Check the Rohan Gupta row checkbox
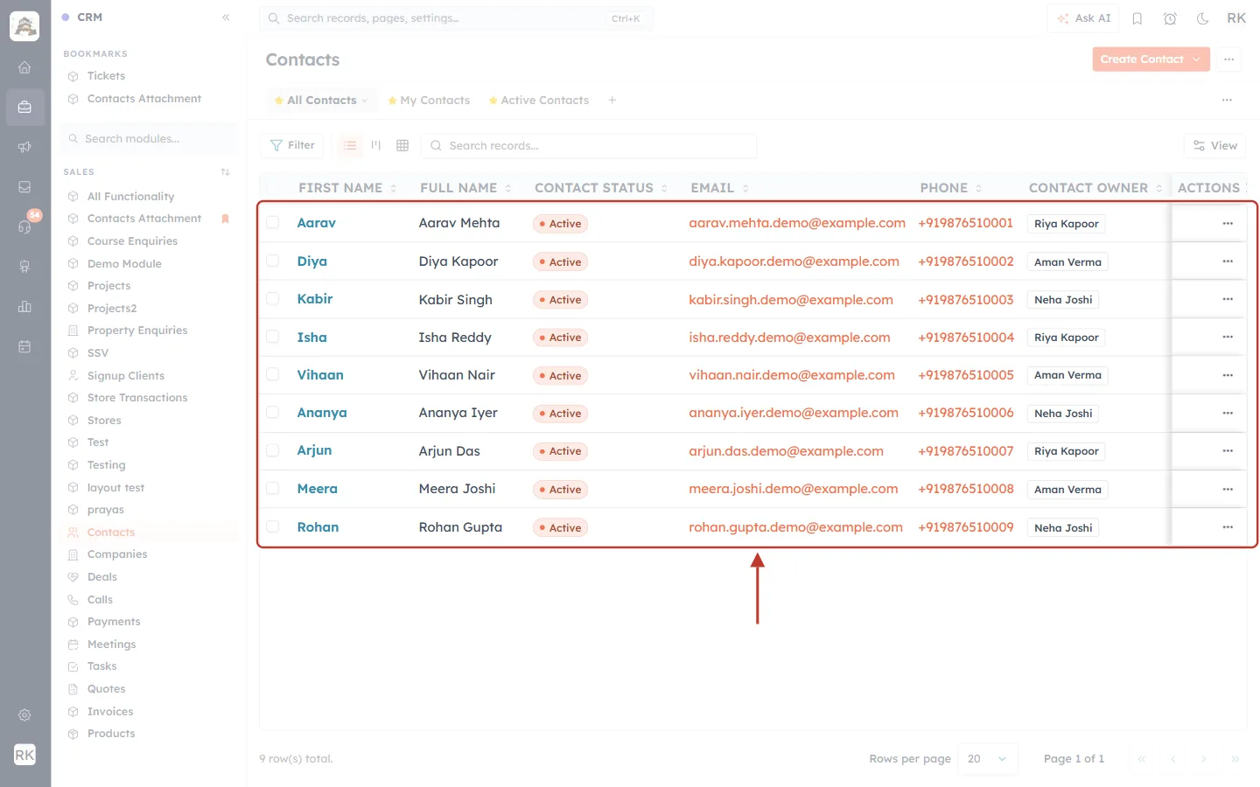Image resolution: width=1260 pixels, height=787 pixels. 273,527
